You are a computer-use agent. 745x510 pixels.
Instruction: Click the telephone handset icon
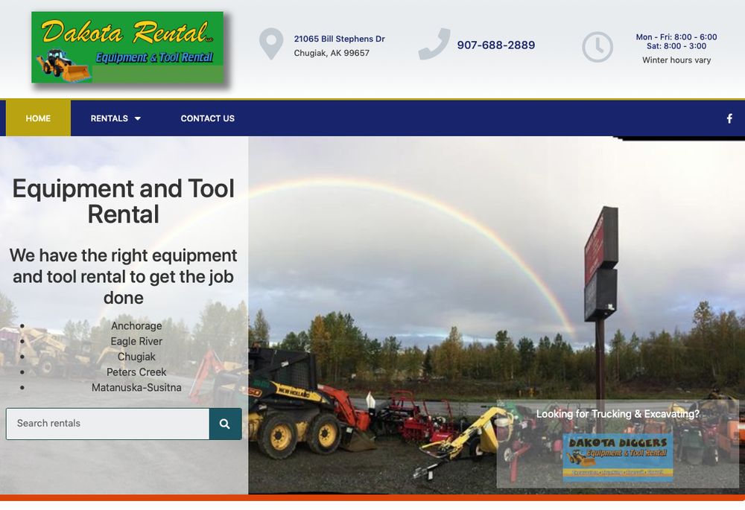tap(434, 44)
